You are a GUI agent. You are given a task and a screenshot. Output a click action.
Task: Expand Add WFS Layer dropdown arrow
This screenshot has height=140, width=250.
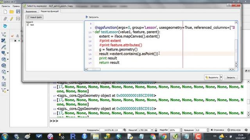point(8,72)
